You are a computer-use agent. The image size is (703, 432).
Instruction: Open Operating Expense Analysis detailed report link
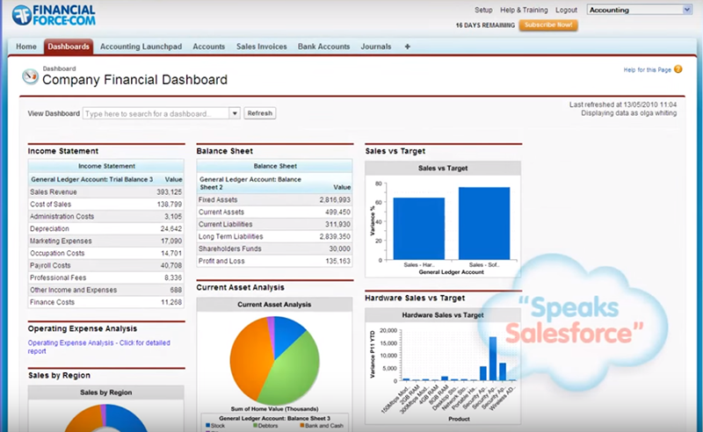click(98, 347)
